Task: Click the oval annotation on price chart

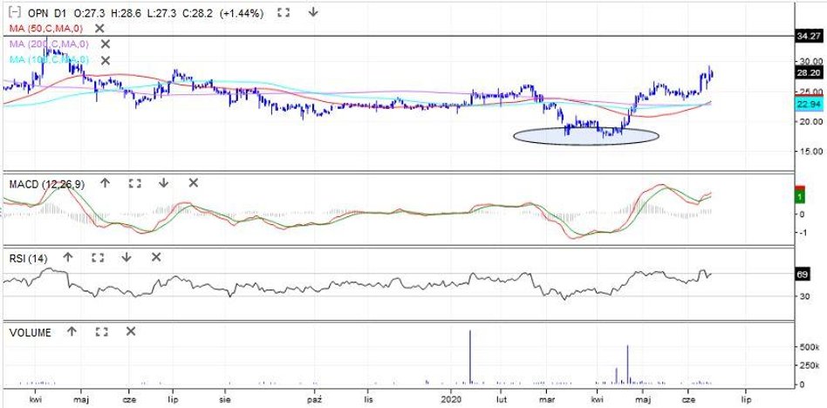Action: 585,136
